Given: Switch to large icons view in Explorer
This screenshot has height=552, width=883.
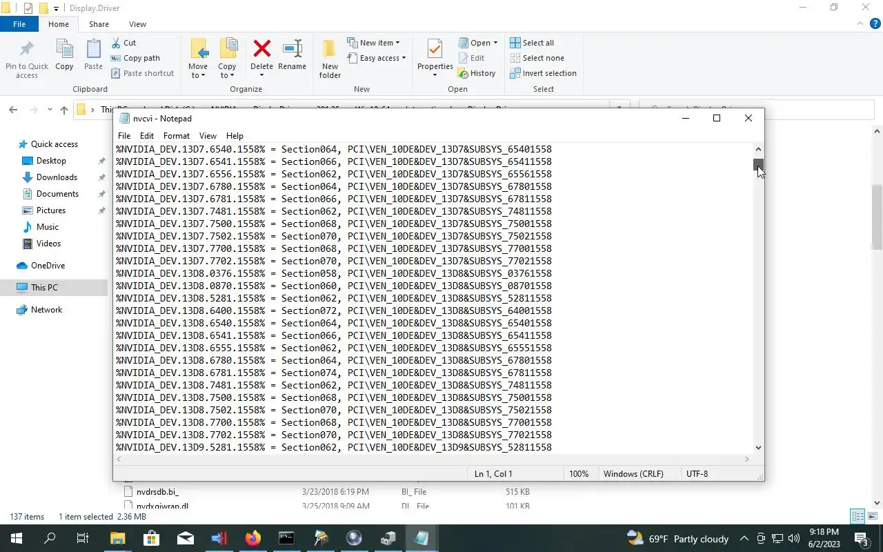Looking at the screenshot, I should [x=874, y=516].
